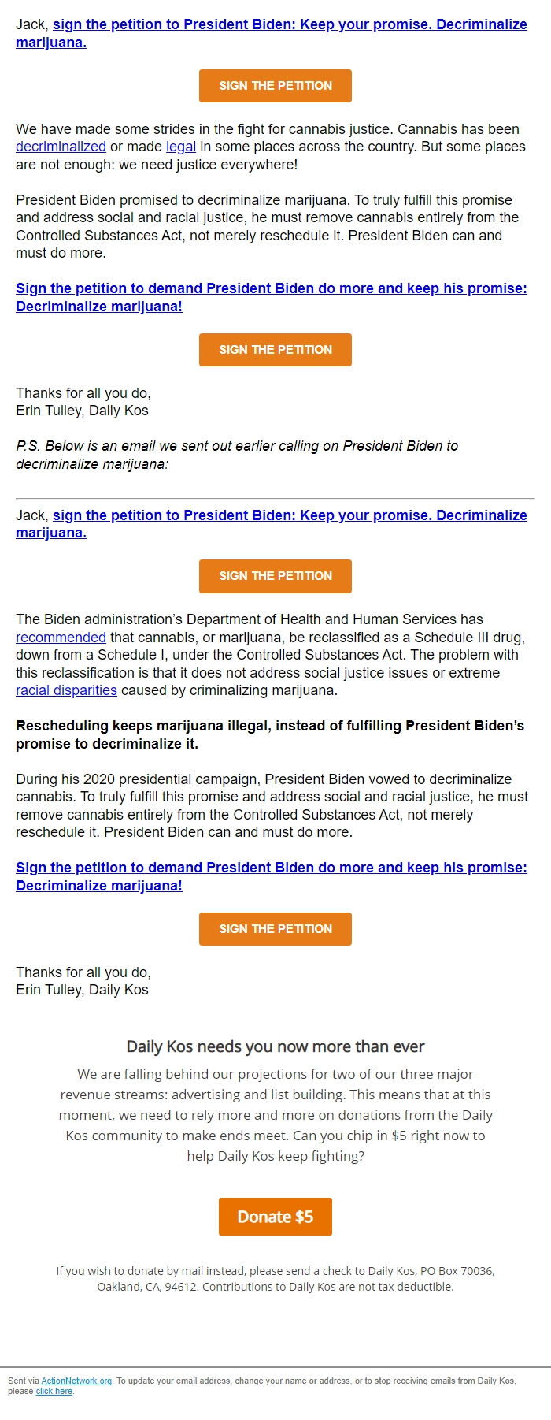This screenshot has width=551, height=1420.
Task: Visit the 'racial disparities' link
Action: click(x=65, y=690)
